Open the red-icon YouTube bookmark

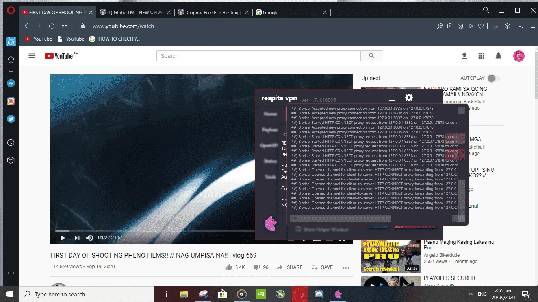click(38, 39)
